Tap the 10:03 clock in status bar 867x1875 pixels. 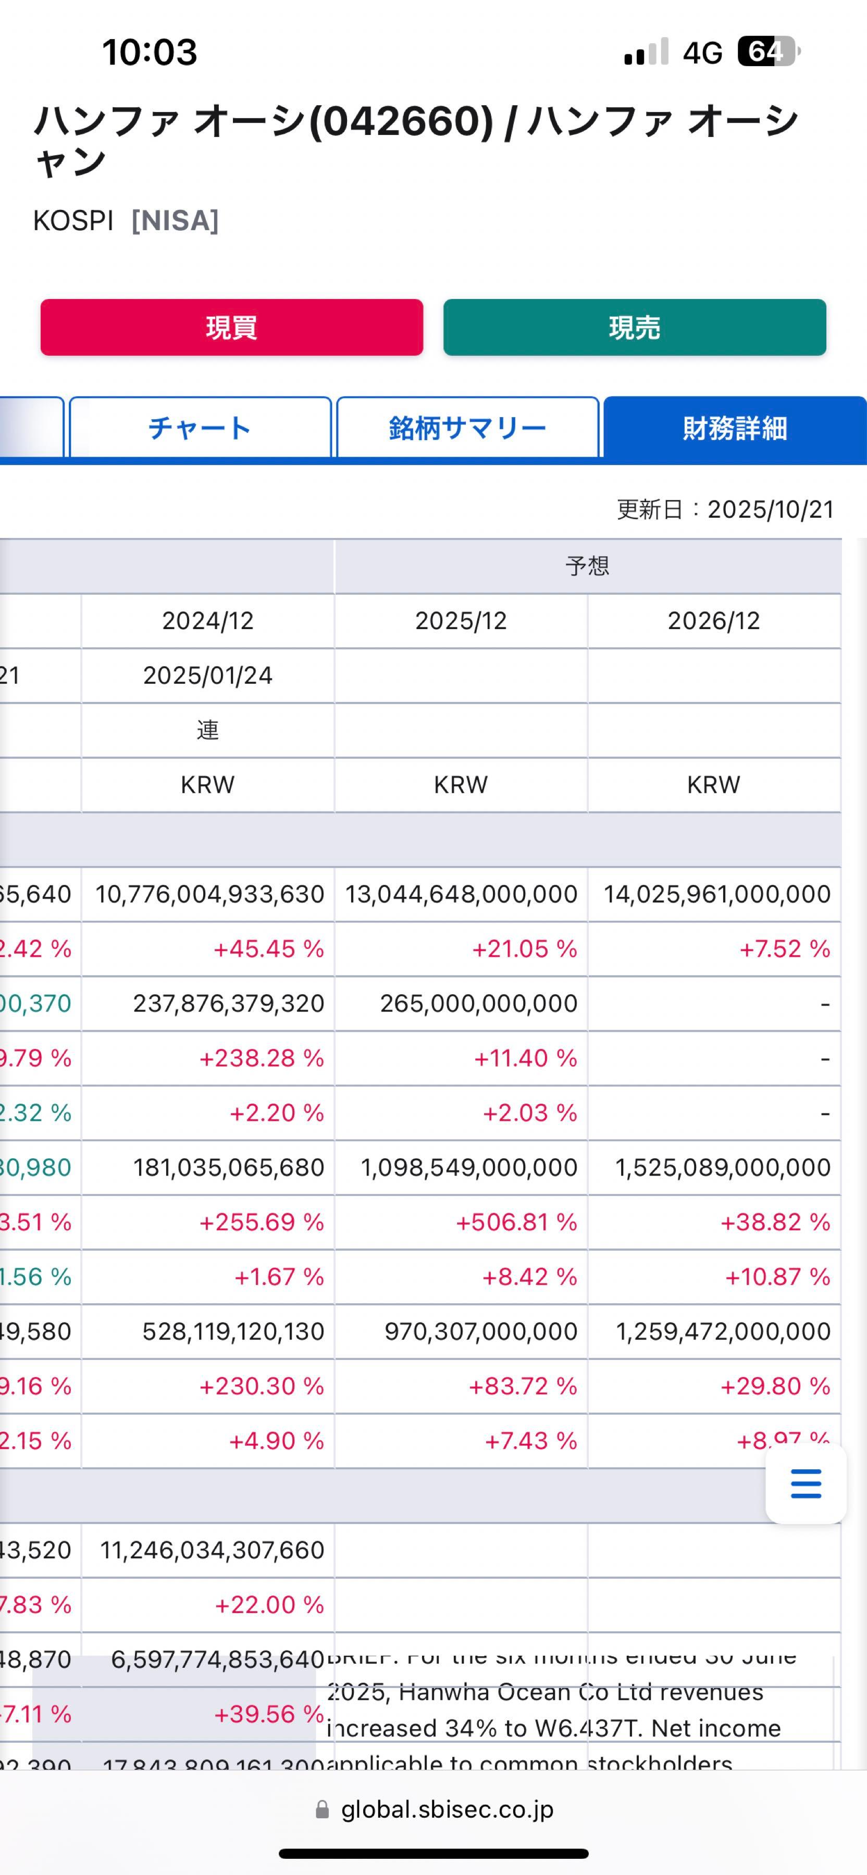[x=150, y=53]
